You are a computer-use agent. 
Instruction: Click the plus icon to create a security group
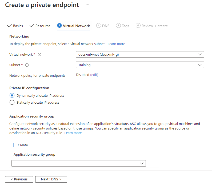click(14, 145)
